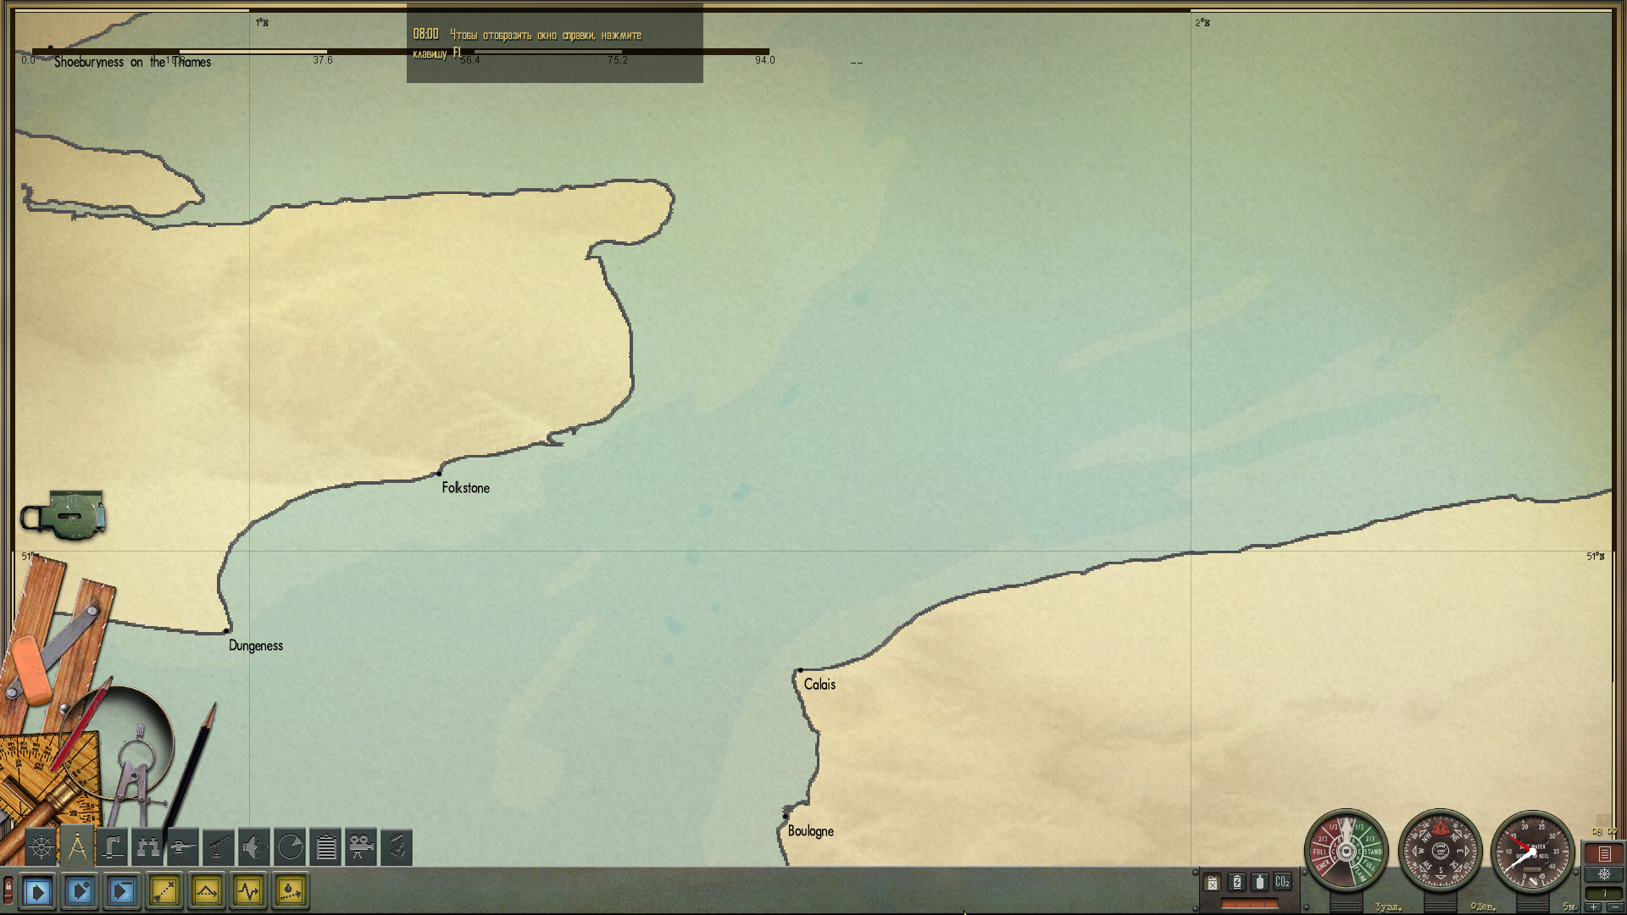The height and width of the screenshot is (915, 1627).
Task: Open the periscope station
Action: tap(112, 846)
